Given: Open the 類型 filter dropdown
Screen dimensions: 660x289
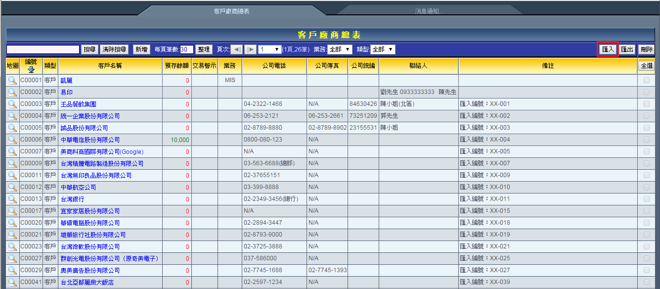Looking at the screenshot, I should tap(383, 49).
